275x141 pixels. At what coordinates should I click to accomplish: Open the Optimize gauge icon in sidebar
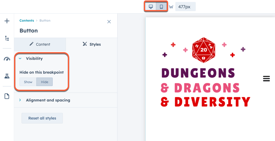7,59
